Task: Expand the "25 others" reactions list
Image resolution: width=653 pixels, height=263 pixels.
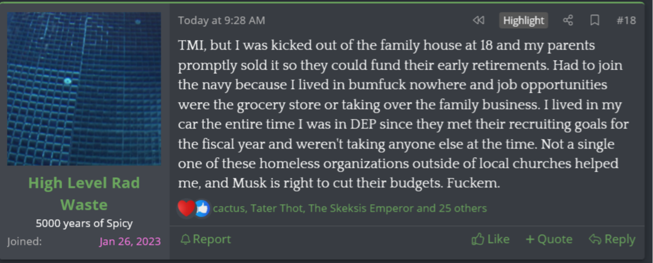Action: coord(461,208)
